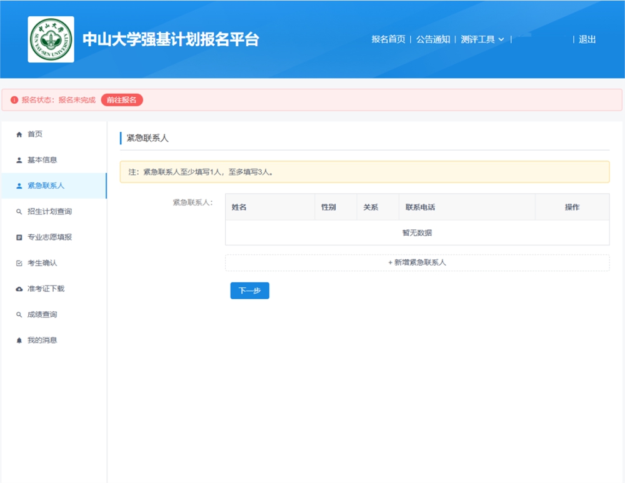Click the warning icon in status bar

coord(14,100)
